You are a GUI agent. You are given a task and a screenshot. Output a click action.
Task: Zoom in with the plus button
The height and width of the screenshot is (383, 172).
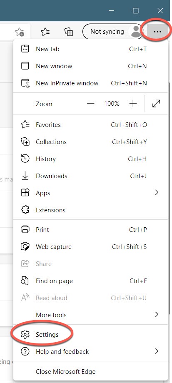coord(133,104)
